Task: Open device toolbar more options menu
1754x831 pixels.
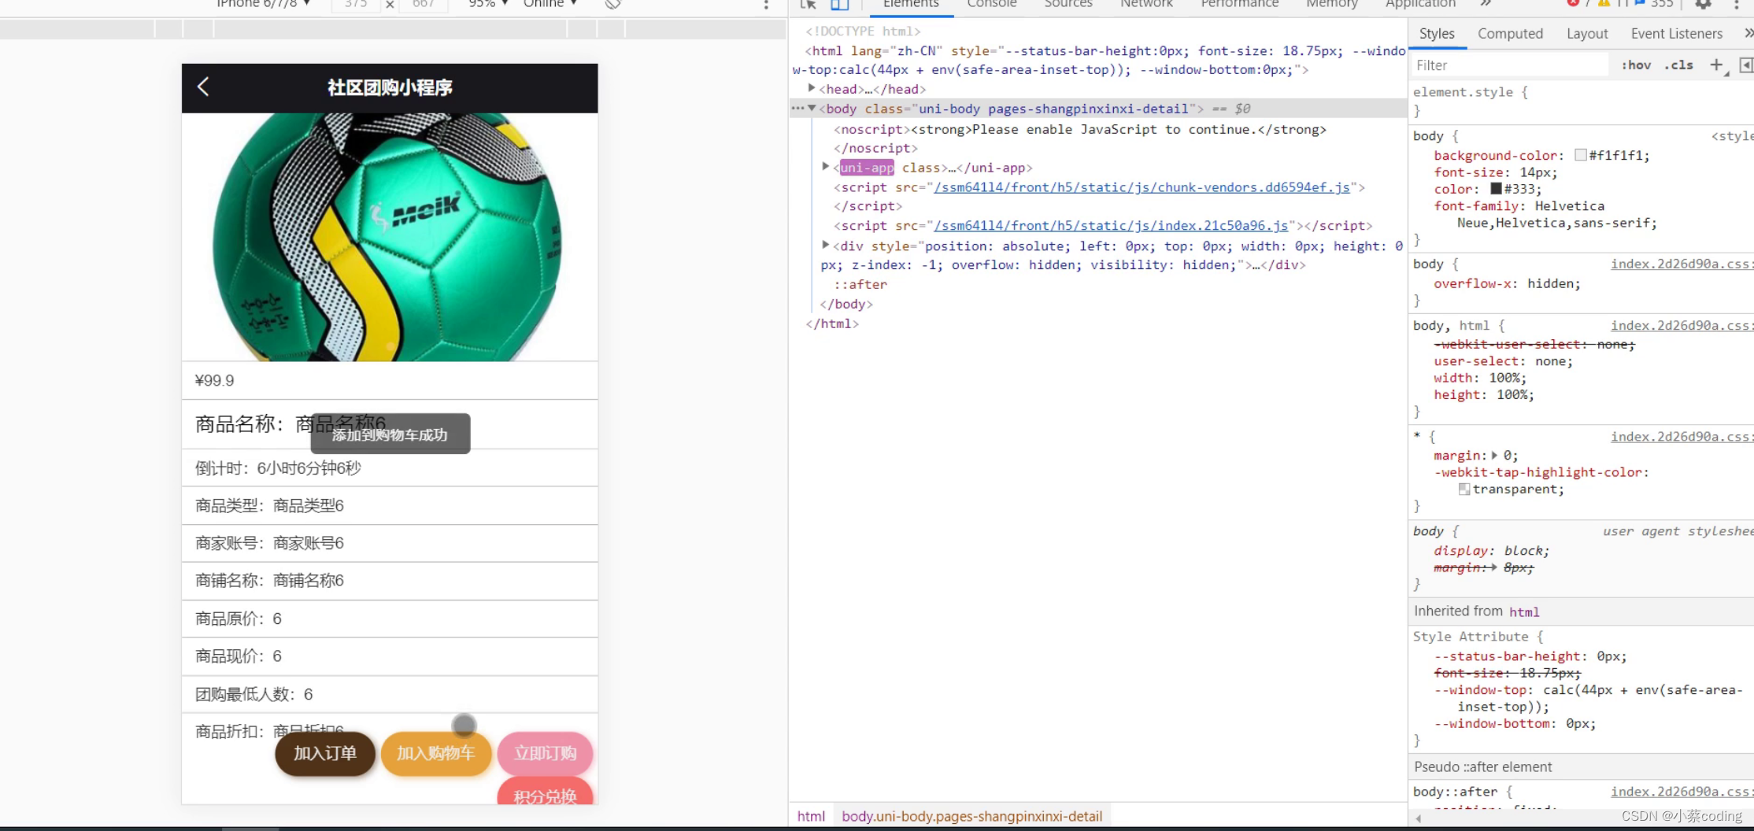Action: [766, 5]
